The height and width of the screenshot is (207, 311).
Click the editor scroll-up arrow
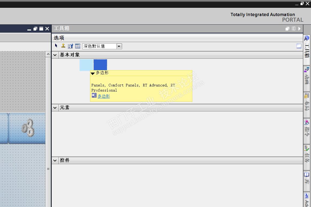pos(48,54)
